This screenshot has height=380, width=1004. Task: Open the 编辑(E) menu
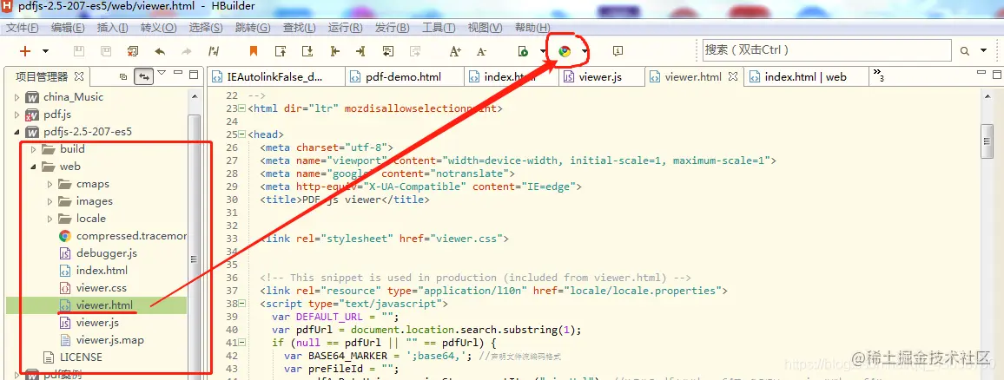pyautogui.click(x=68, y=28)
